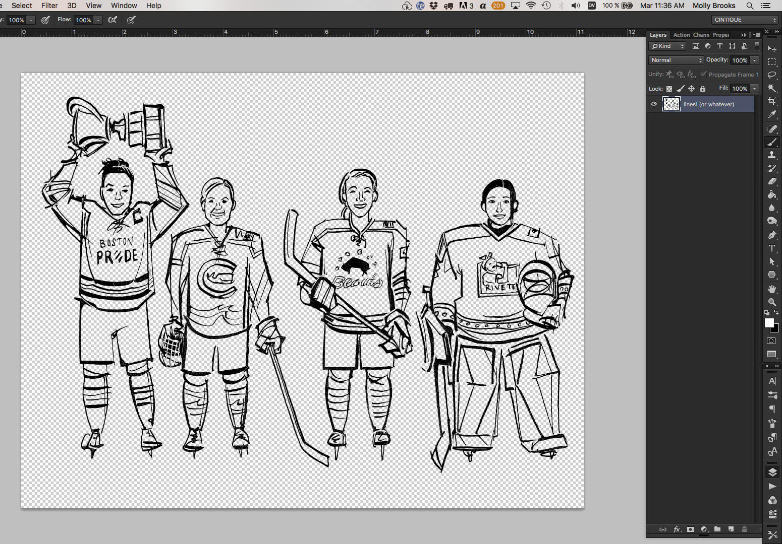Select the History Brush tool
Viewport: 782px width, 544px height.
pyautogui.click(x=772, y=168)
